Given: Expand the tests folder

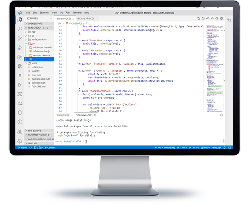Looking at the screenshot, I should (39, 63).
